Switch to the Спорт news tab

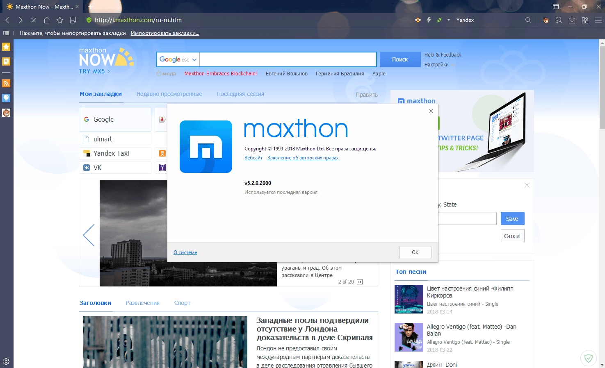[182, 303]
